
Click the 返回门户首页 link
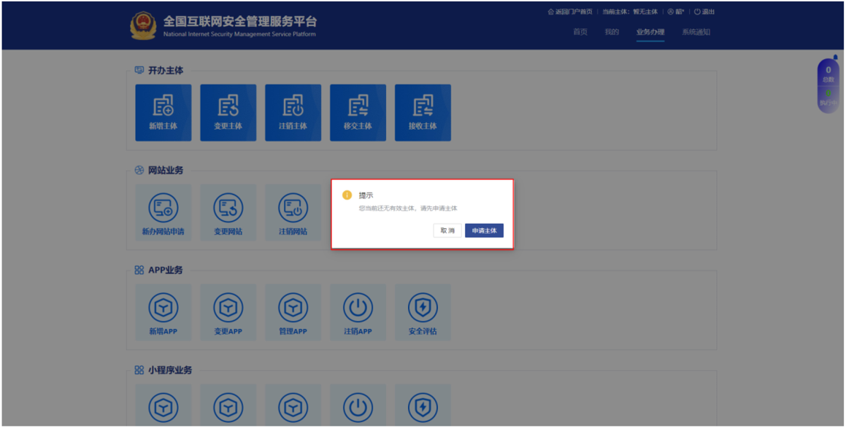(x=570, y=12)
